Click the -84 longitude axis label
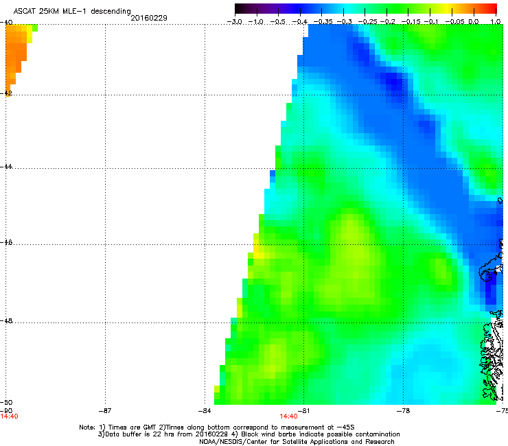This screenshot has width=508, height=446. point(205,411)
